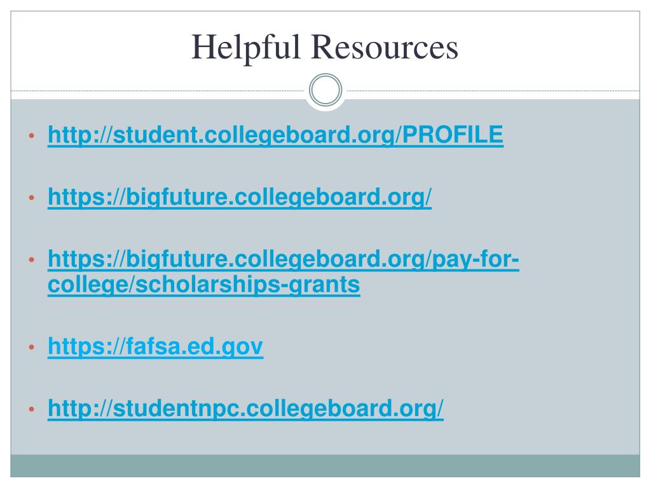Click dotted divider right of the circle
Viewport: 651px width, 488px height.
coord(493,90)
